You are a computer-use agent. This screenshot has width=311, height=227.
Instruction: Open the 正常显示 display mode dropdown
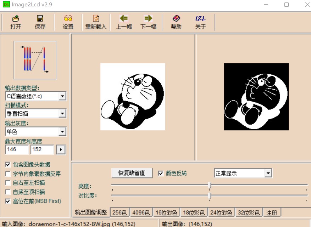[268, 173]
